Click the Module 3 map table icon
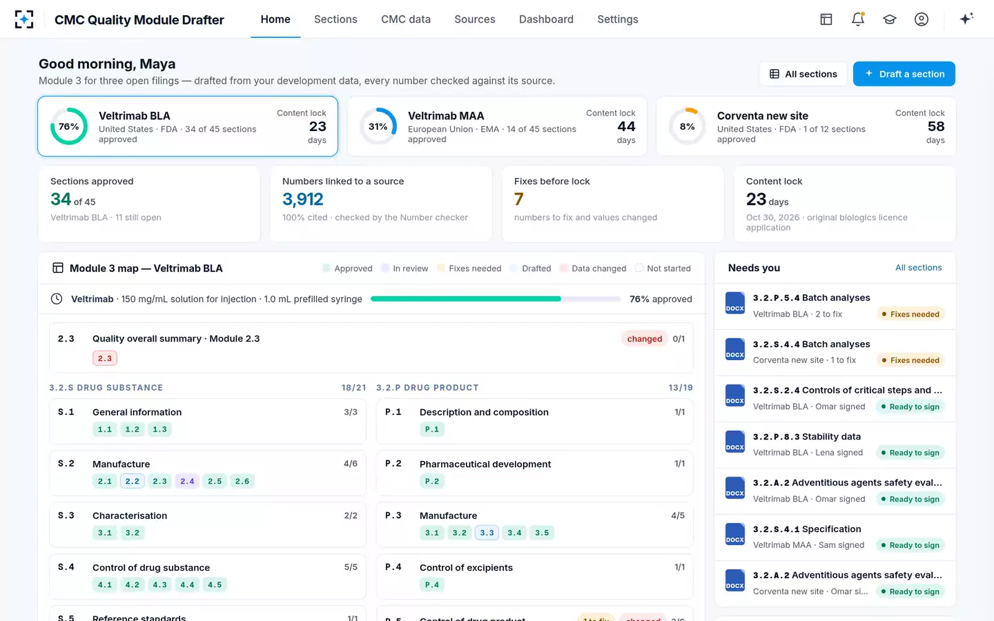The height and width of the screenshot is (621, 994). click(x=58, y=268)
